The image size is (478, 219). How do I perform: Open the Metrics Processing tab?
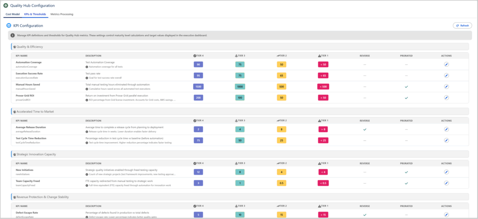pyautogui.click(x=61, y=14)
